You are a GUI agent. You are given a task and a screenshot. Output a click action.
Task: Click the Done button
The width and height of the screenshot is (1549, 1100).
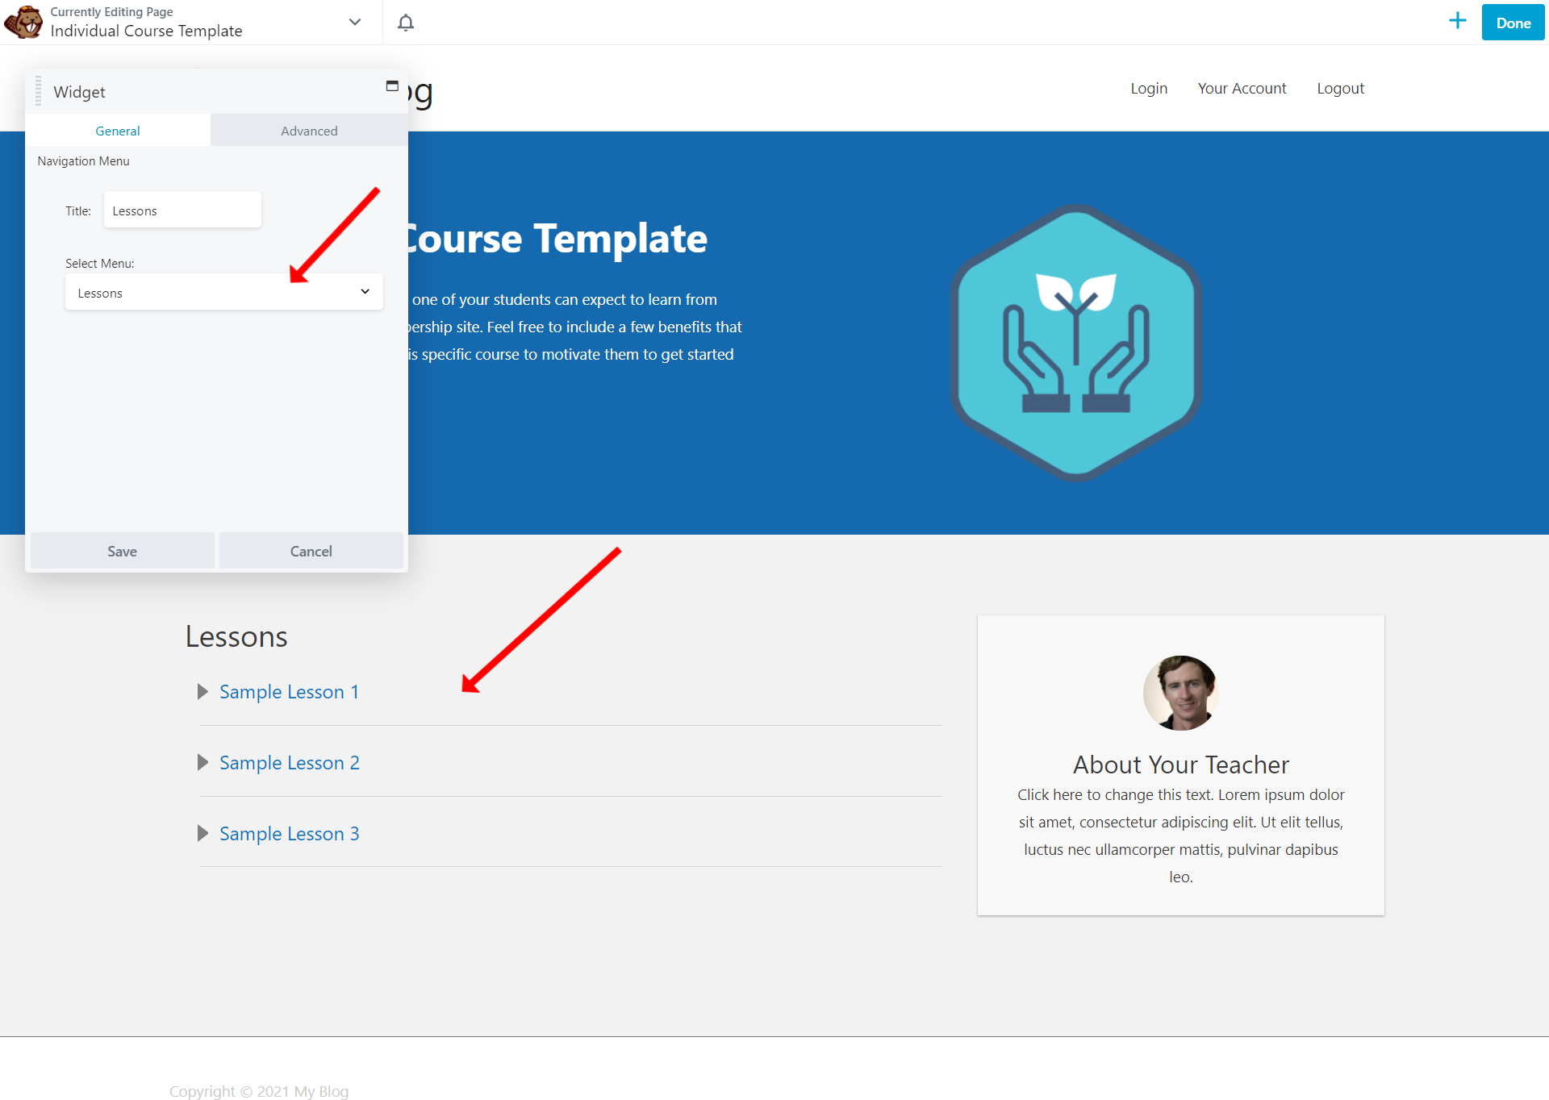point(1513,23)
